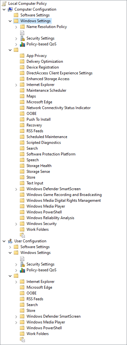Select Search under Computer Configuration

[32, 148]
